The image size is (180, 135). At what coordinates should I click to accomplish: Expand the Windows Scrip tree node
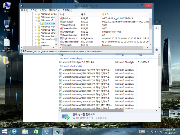point(36,33)
